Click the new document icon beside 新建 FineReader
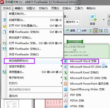The image size is (110, 108). pos(4,32)
